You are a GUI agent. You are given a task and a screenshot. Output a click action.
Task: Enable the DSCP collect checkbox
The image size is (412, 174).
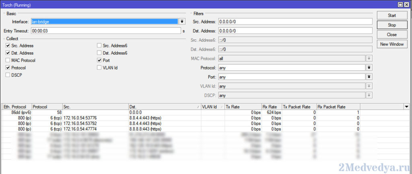[x=8, y=75]
